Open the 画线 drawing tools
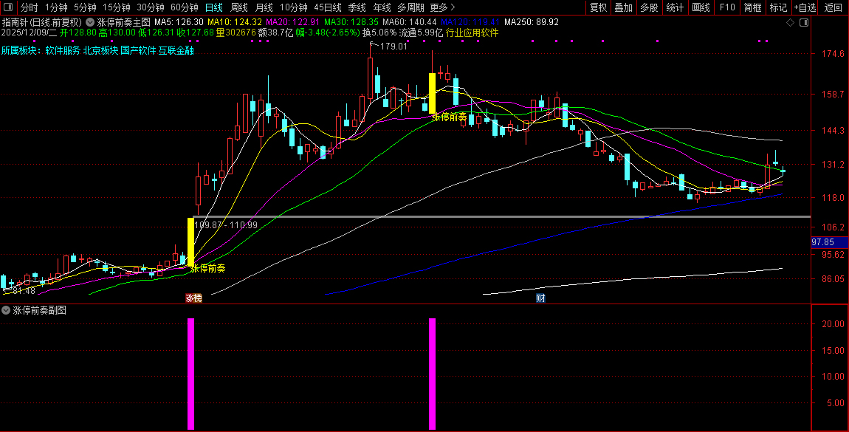849x432 pixels. pyautogui.click(x=701, y=7)
